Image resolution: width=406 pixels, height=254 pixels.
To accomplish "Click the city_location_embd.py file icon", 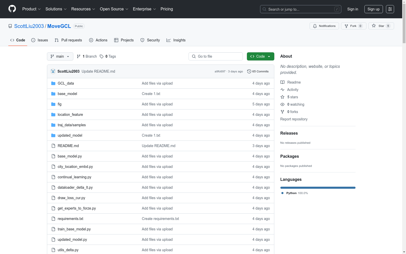I will click(53, 167).
